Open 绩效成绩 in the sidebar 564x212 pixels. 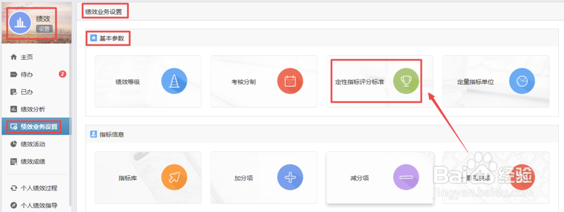(33, 161)
